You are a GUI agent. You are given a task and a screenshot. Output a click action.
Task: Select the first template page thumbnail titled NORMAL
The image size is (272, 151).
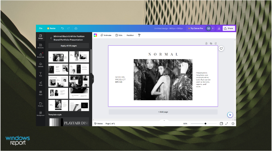click(58, 57)
